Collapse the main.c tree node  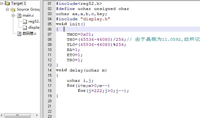coord(13,16)
